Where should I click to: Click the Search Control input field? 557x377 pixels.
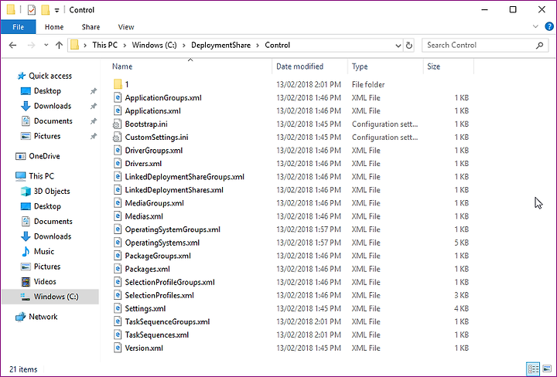click(478, 46)
